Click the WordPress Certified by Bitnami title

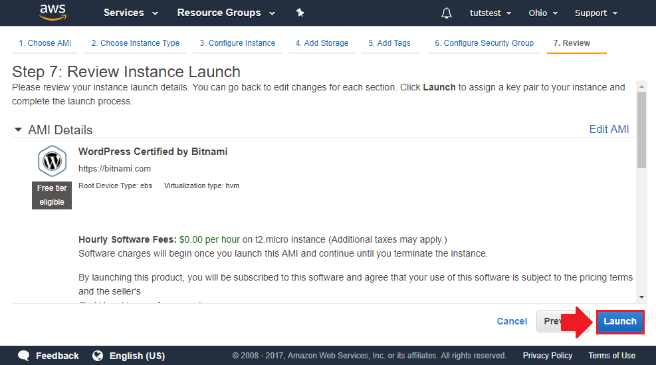pyautogui.click(x=153, y=152)
